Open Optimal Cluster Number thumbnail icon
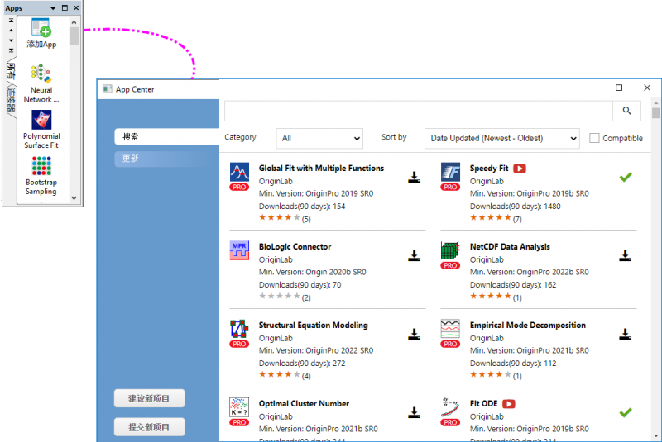This screenshot has width=662, height=442. click(239, 407)
